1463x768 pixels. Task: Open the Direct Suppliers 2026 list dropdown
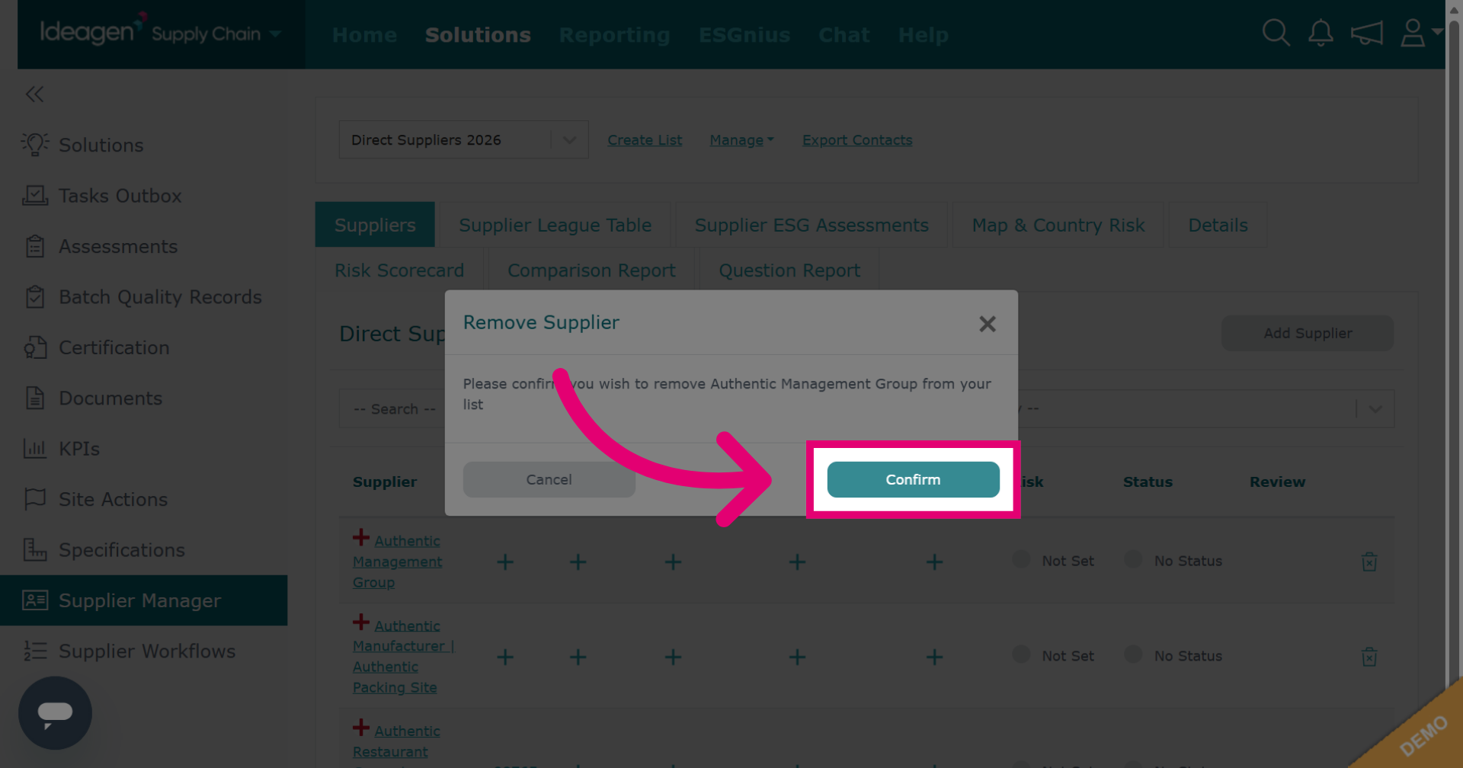tap(463, 139)
